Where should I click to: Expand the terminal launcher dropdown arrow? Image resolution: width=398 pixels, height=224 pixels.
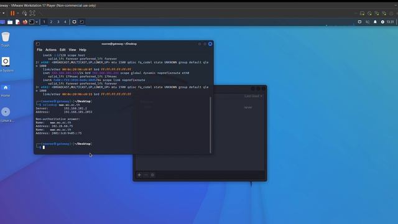[37, 22]
